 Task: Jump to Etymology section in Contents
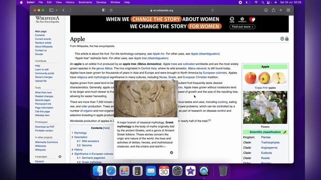coord(80,132)
